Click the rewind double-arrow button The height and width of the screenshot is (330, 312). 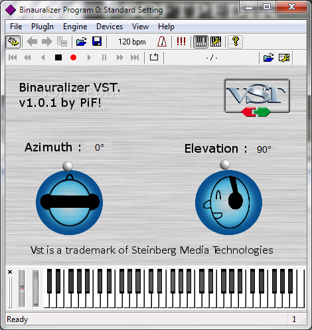coord(27,58)
